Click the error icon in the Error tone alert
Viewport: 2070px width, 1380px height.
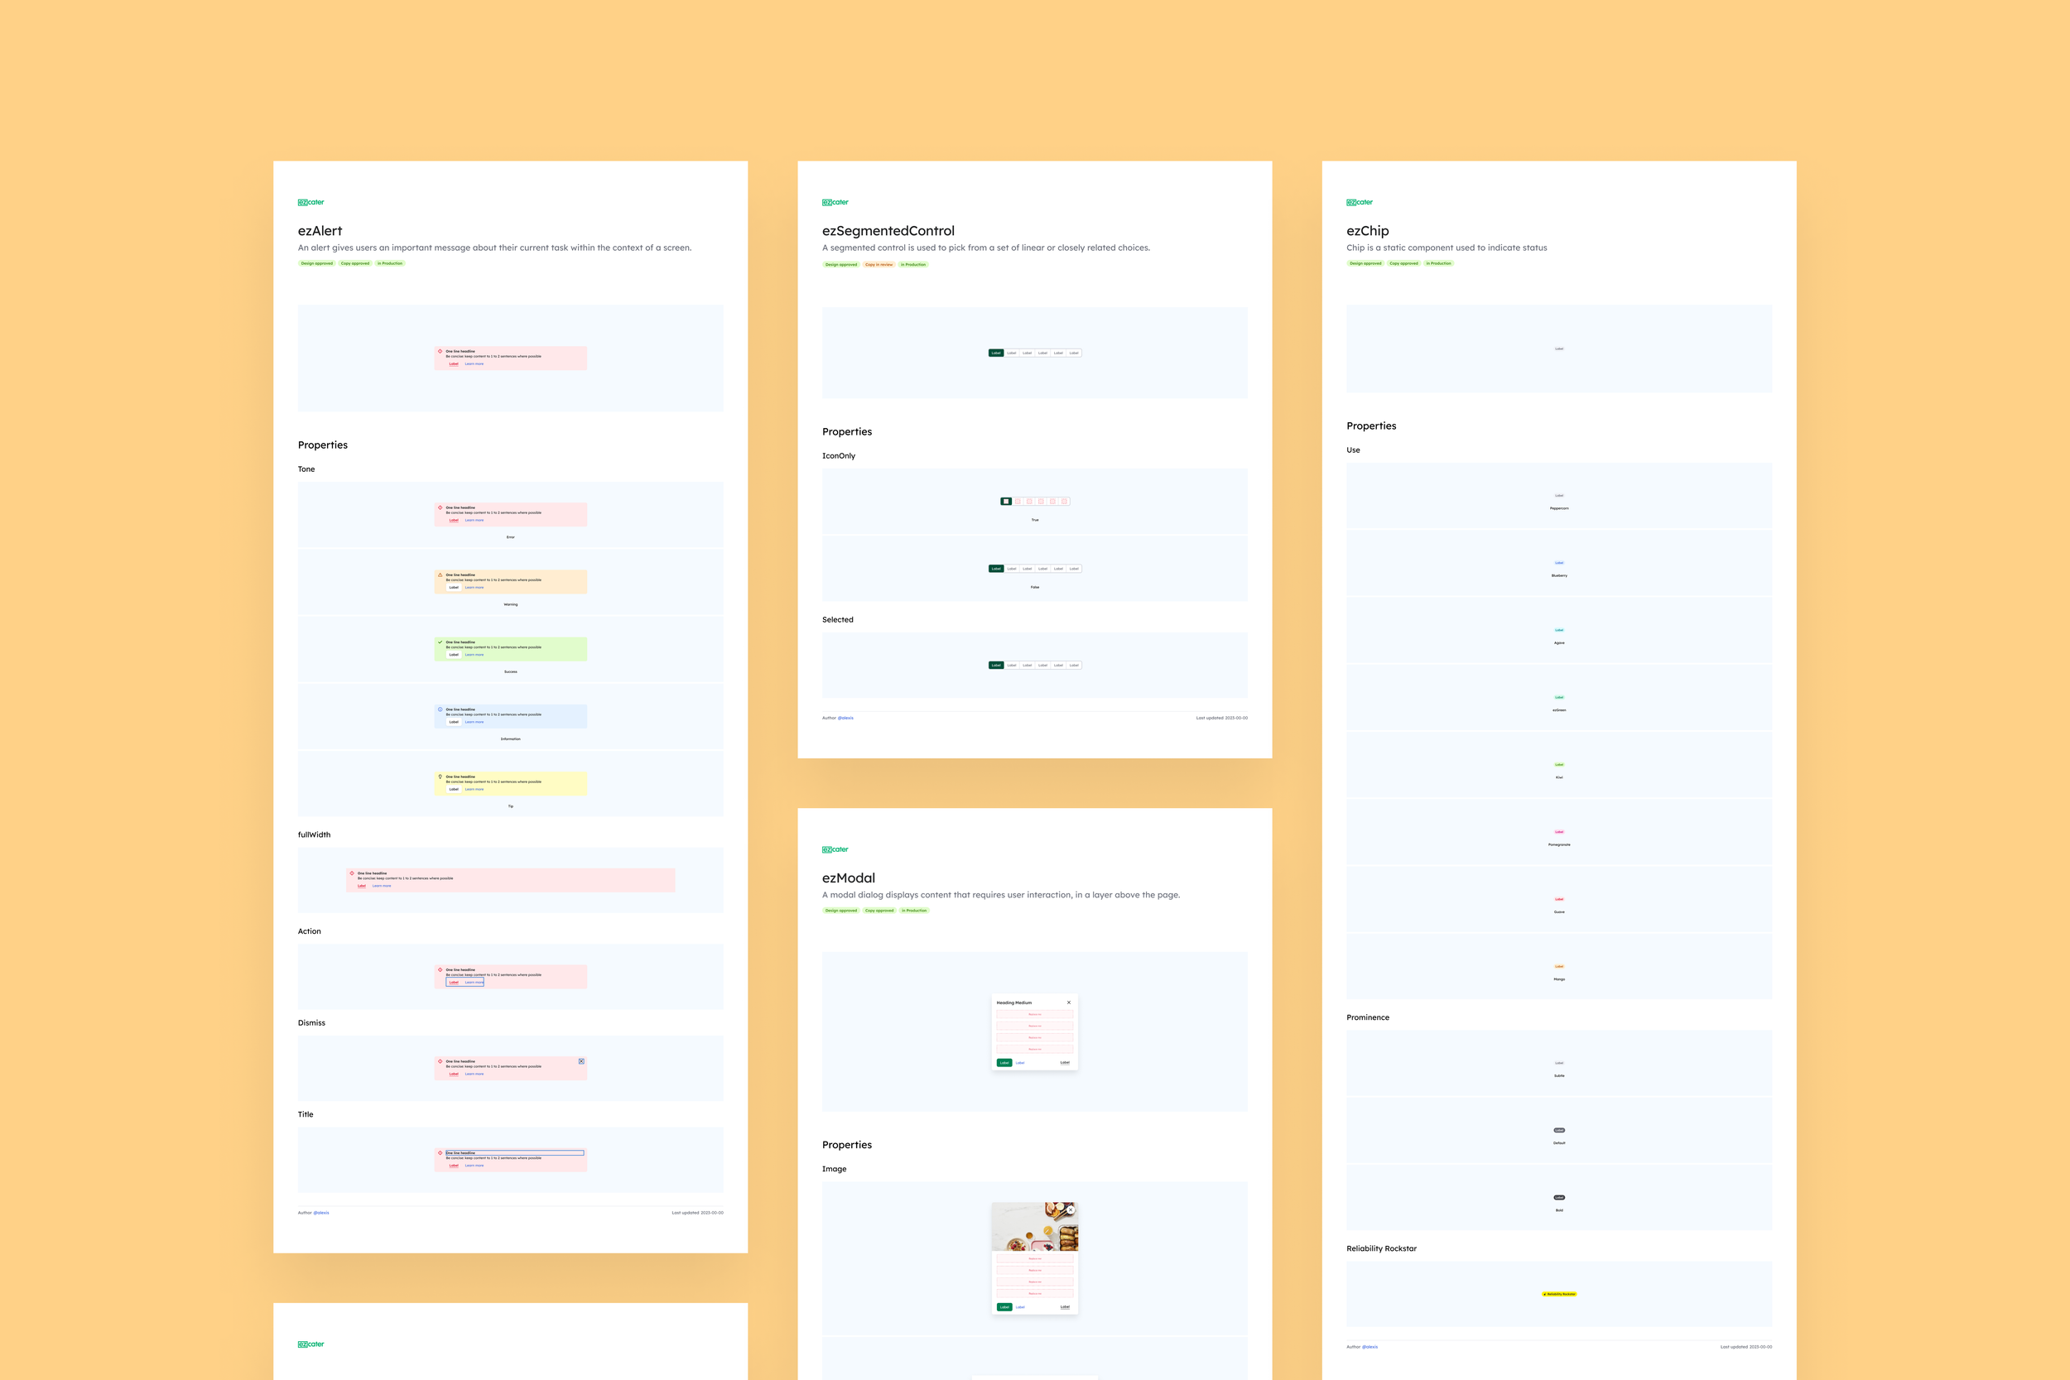point(440,507)
